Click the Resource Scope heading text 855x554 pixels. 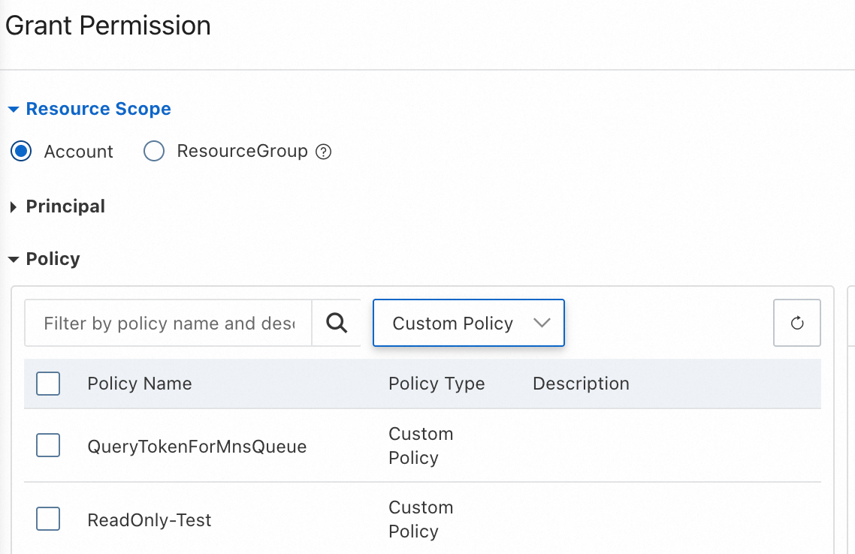click(x=98, y=109)
